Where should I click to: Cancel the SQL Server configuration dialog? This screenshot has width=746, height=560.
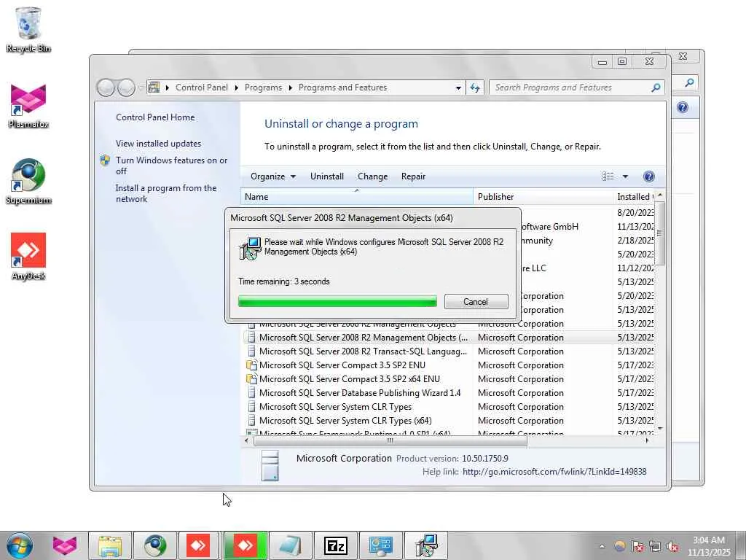[476, 301]
